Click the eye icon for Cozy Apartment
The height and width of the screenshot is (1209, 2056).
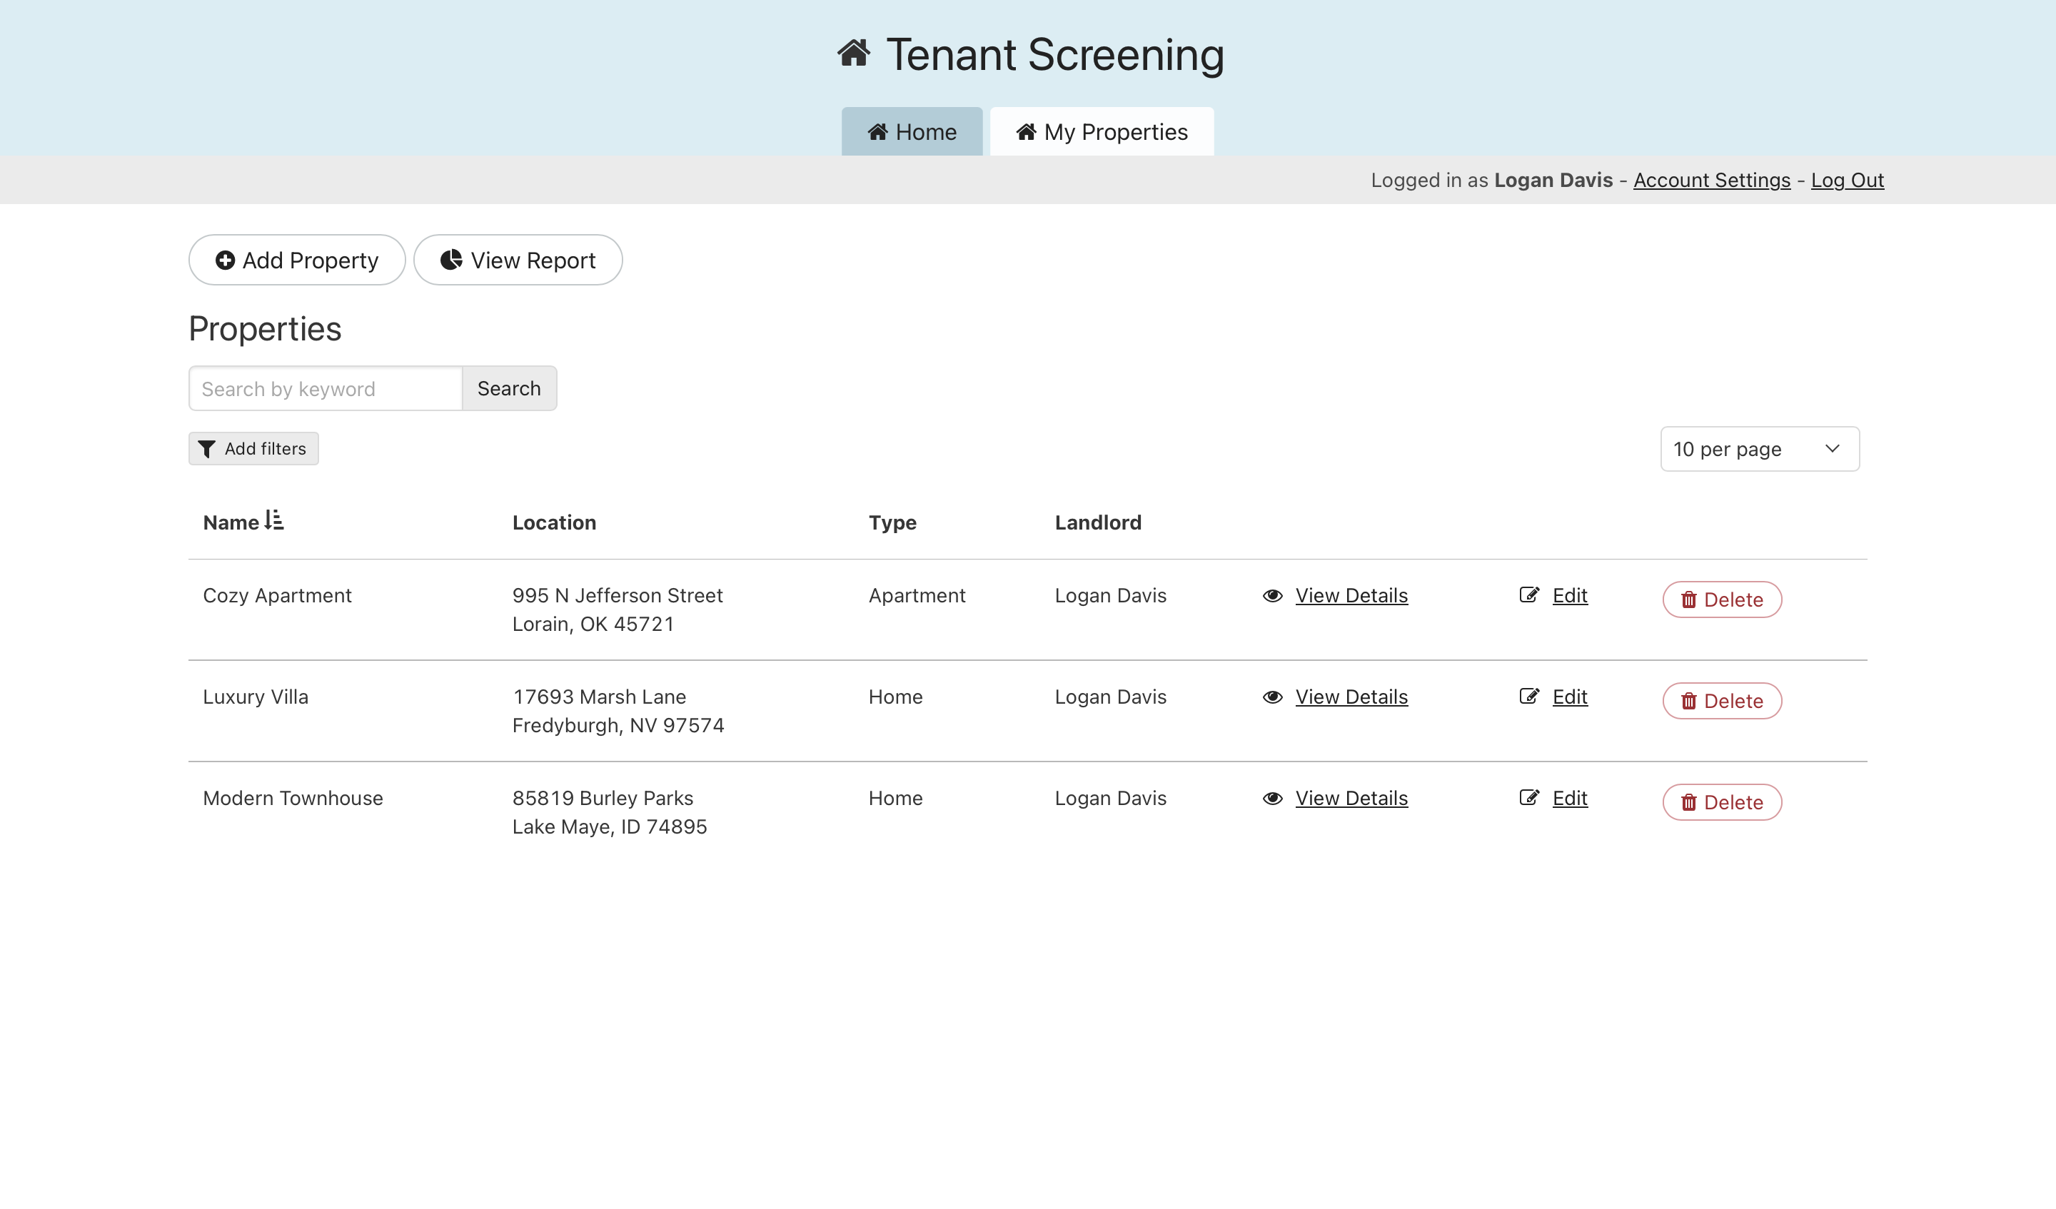tap(1272, 597)
